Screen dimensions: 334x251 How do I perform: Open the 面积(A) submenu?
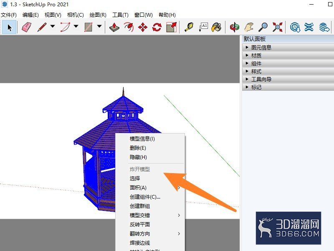click(150, 187)
